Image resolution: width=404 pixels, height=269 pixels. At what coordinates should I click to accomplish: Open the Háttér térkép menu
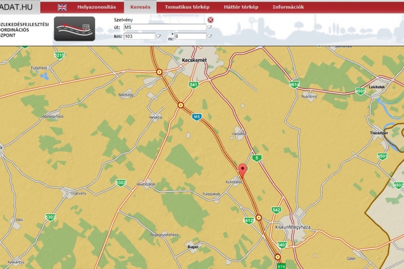(241, 7)
